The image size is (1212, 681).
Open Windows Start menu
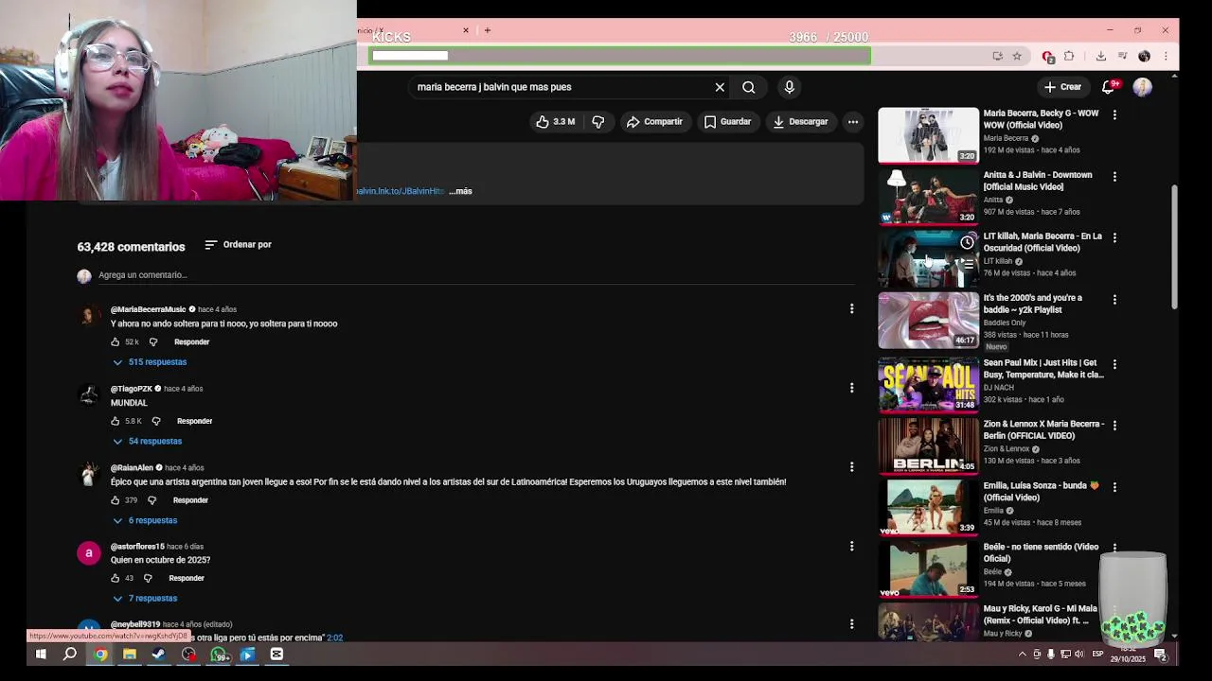coord(41,655)
